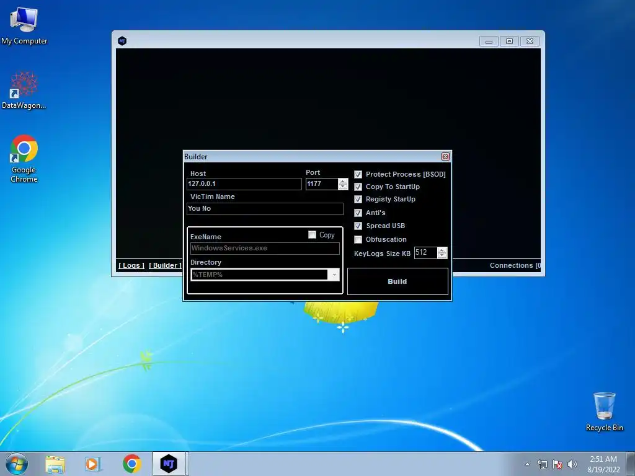Open the [ Logs ] link
635x476 pixels.
point(131,265)
